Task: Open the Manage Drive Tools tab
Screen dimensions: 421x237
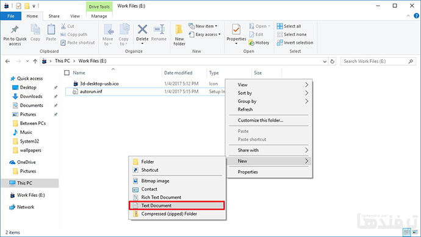Action: point(99,16)
